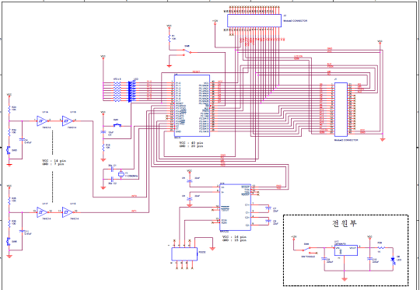Click inverter gate with pins 11 and 10

[x=67, y=212]
